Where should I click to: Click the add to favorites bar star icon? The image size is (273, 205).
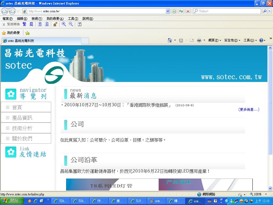27,33
